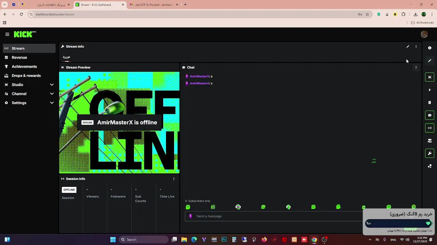Expand the Settings sidebar section
Viewport: 437px width, 245px height.
point(29,103)
